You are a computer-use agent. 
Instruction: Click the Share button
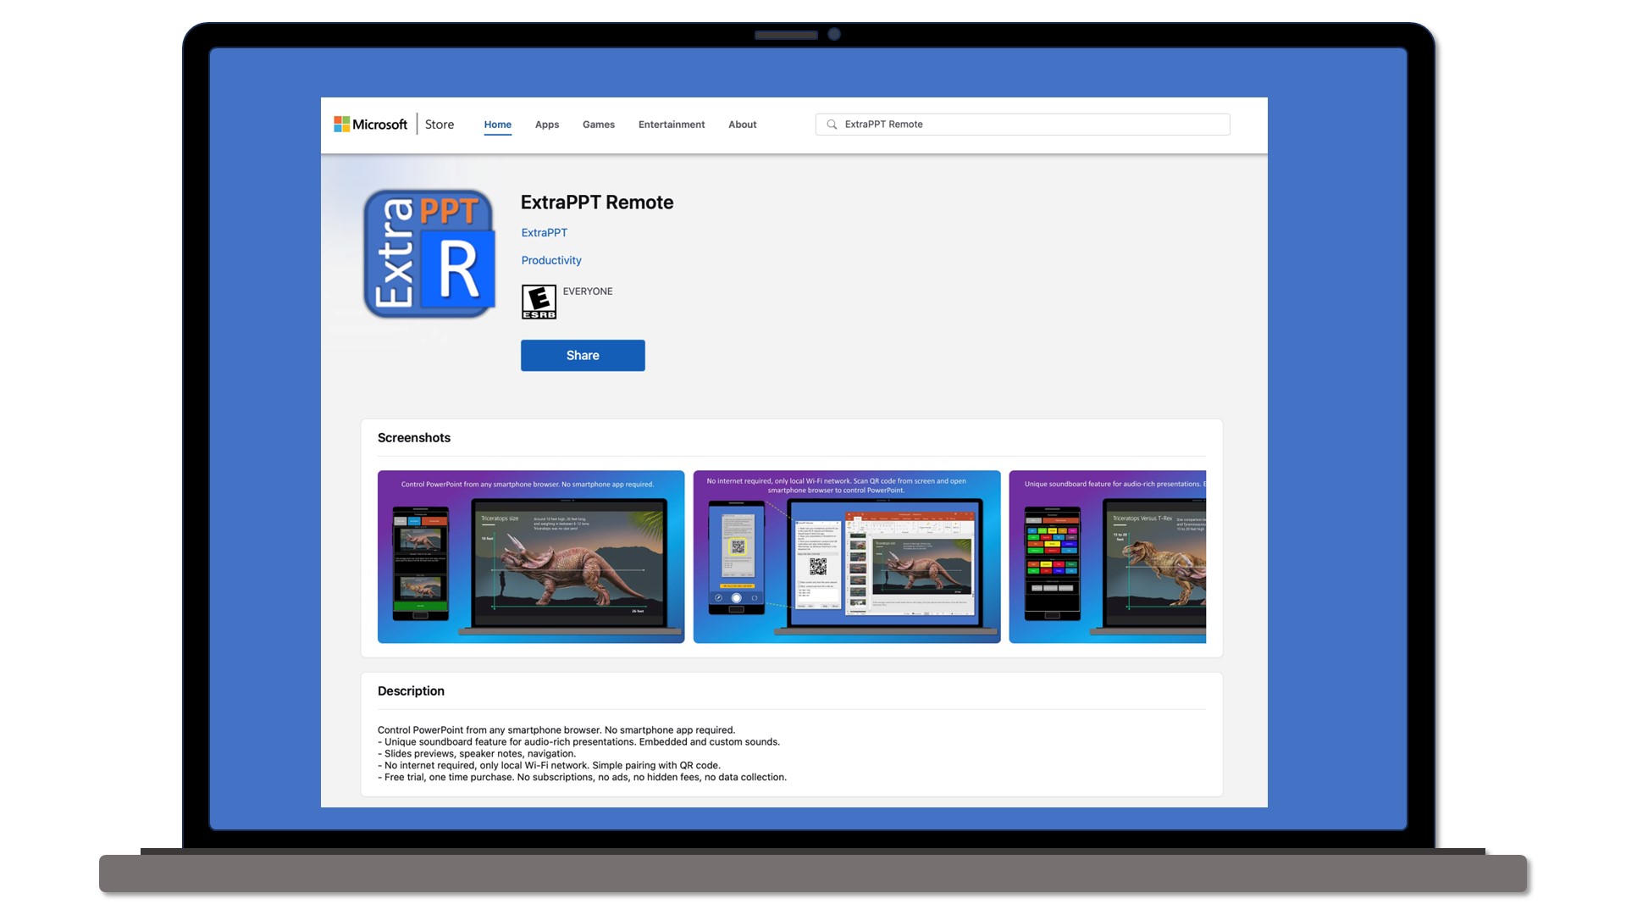click(582, 354)
